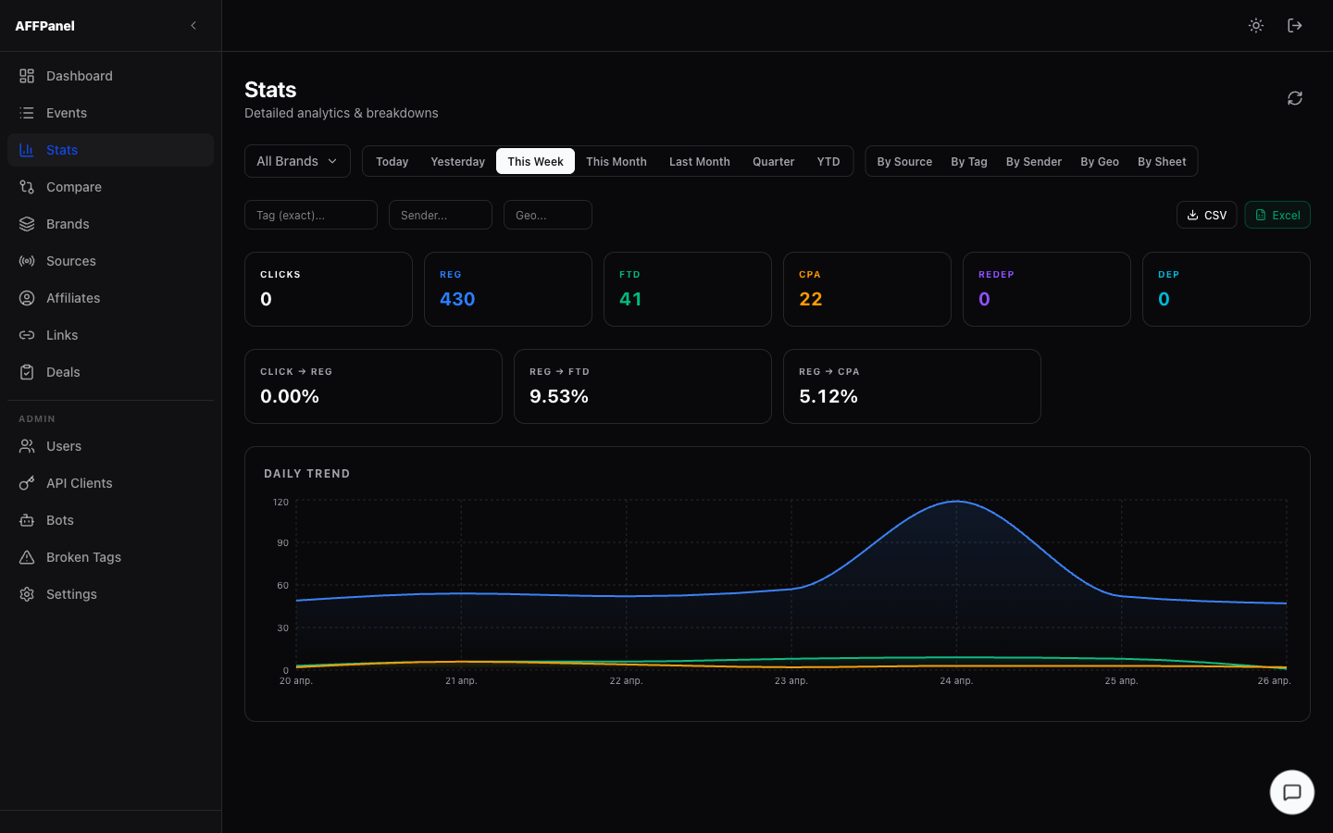Open Broken Tags warning section
This screenshot has width=1333, height=833.
coord(83,556)
